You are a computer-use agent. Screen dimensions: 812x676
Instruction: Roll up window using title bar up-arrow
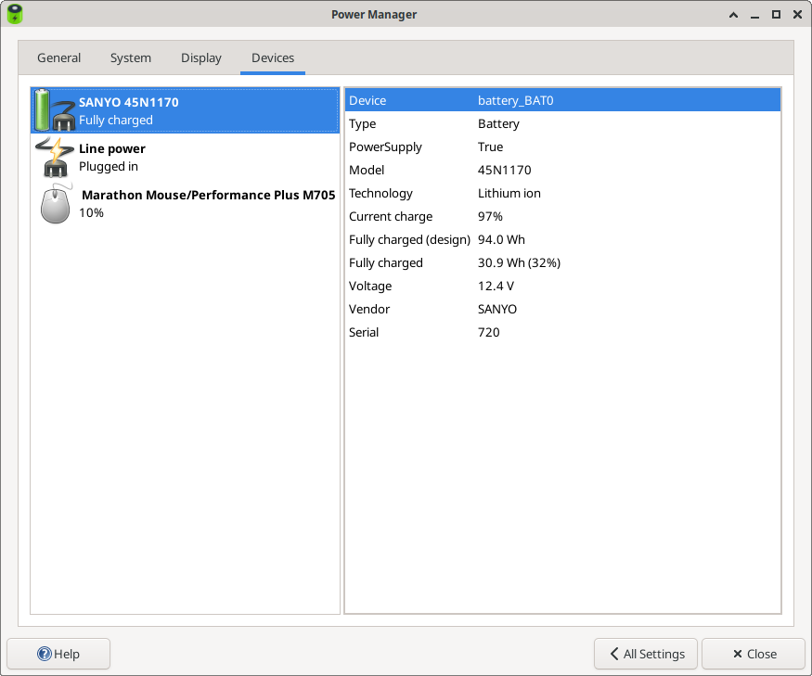click(x=733, y=14)
